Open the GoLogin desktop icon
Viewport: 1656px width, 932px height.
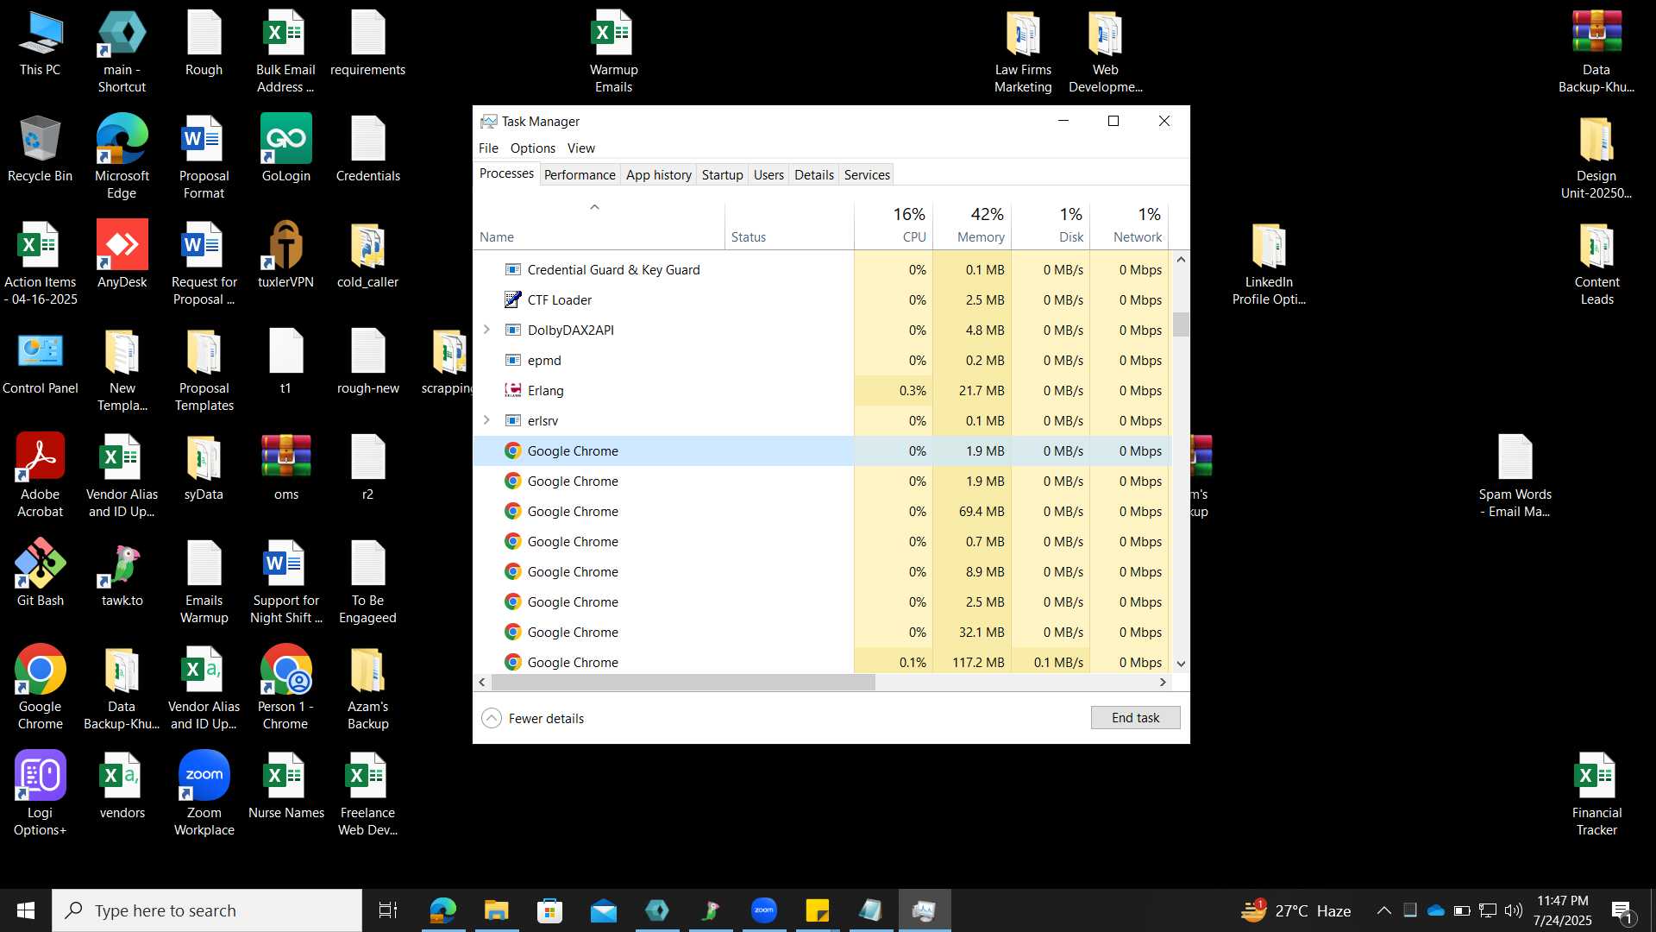285,148
